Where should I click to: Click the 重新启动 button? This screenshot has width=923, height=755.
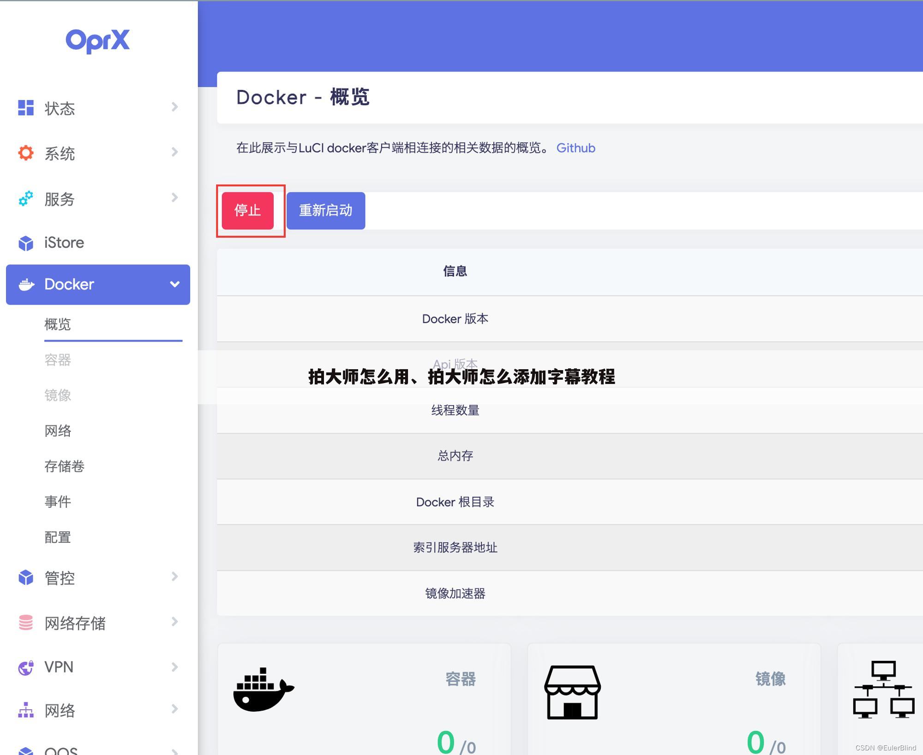326,210
